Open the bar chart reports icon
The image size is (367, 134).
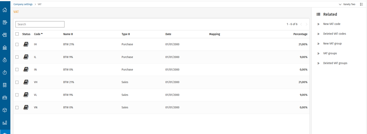tap(5, 122)
